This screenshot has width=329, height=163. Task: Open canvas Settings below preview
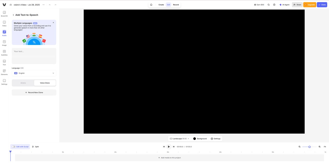[215, 139]
